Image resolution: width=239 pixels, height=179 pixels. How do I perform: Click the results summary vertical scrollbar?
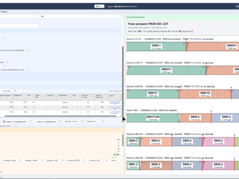[123, 140]
